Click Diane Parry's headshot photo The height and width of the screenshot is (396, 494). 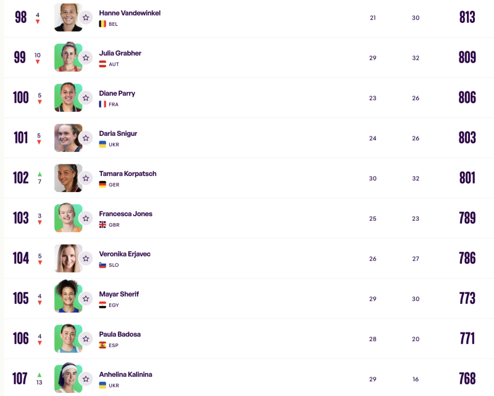(x=67, y=98)
